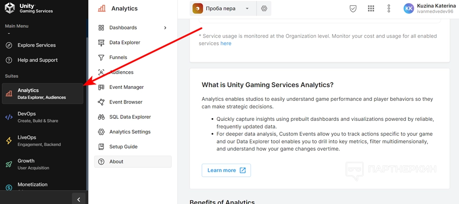
Task: Click the Funnels filter icon
Action: [101, 57]
